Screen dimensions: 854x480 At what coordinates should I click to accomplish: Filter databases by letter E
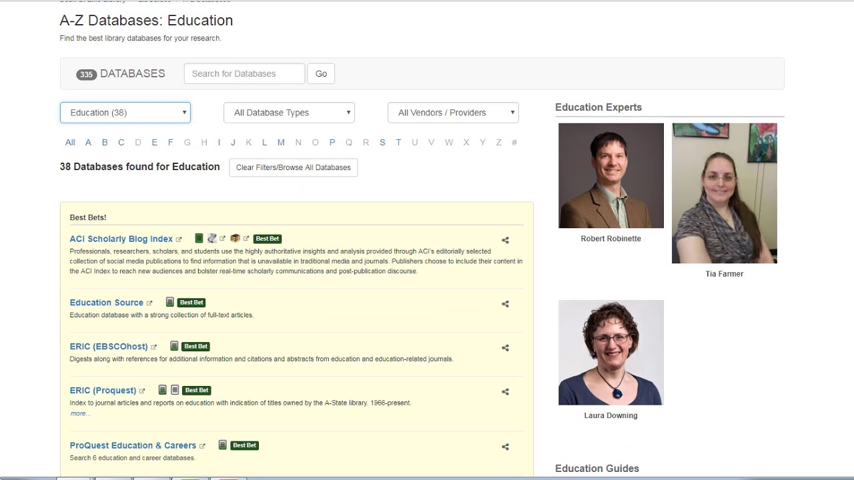tap(154, 142)
